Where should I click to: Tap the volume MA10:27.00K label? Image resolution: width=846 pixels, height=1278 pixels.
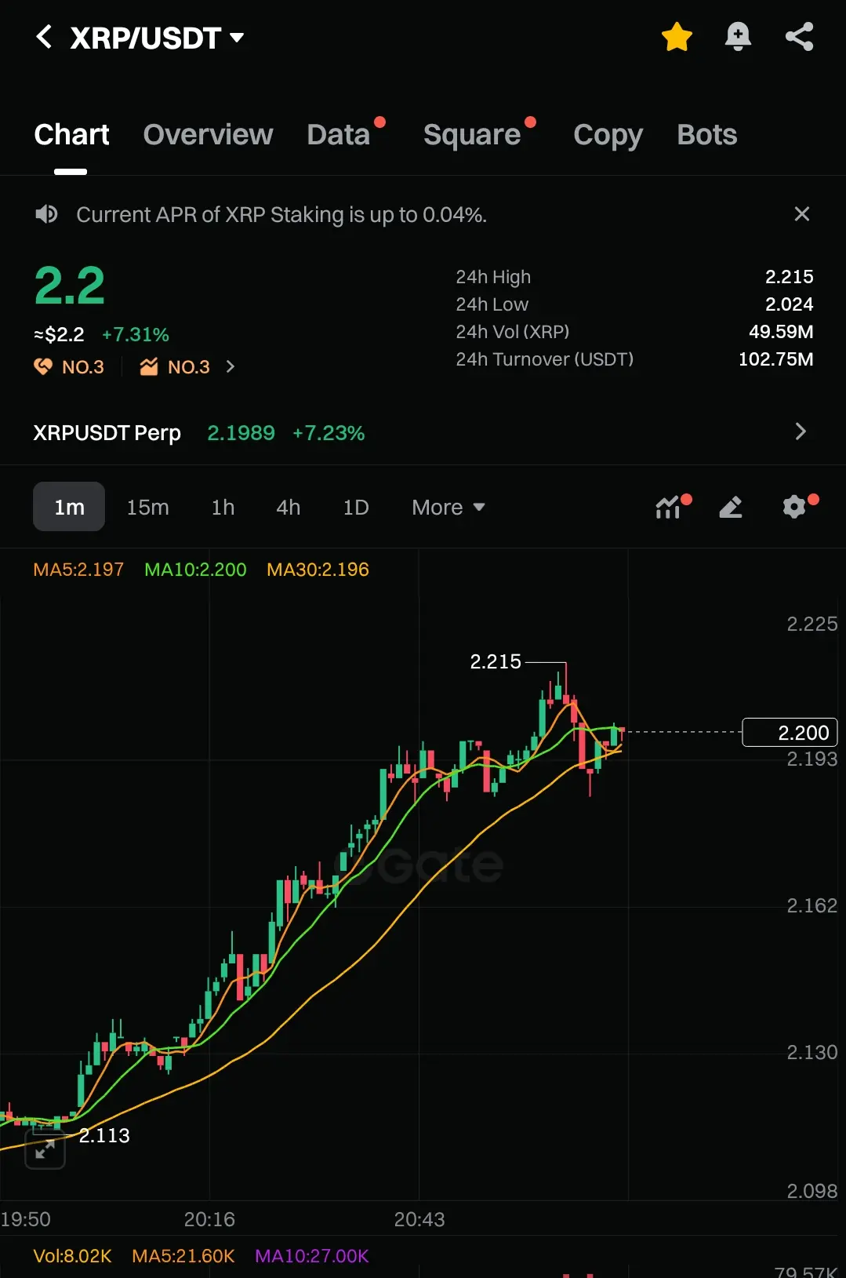tap(312, 1256)
